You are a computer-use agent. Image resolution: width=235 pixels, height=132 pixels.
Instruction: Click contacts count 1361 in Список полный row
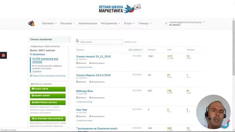[x=151, y=56]
